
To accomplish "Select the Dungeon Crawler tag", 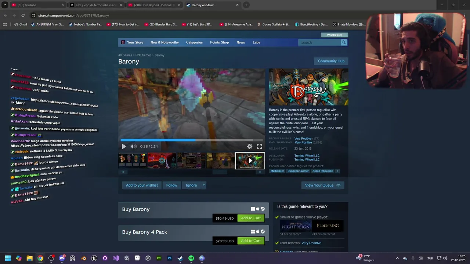I will tap(298, 171).
